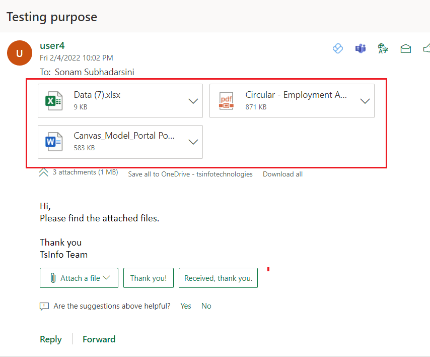Collapse the attachments list with double chevron

(44, 172)
